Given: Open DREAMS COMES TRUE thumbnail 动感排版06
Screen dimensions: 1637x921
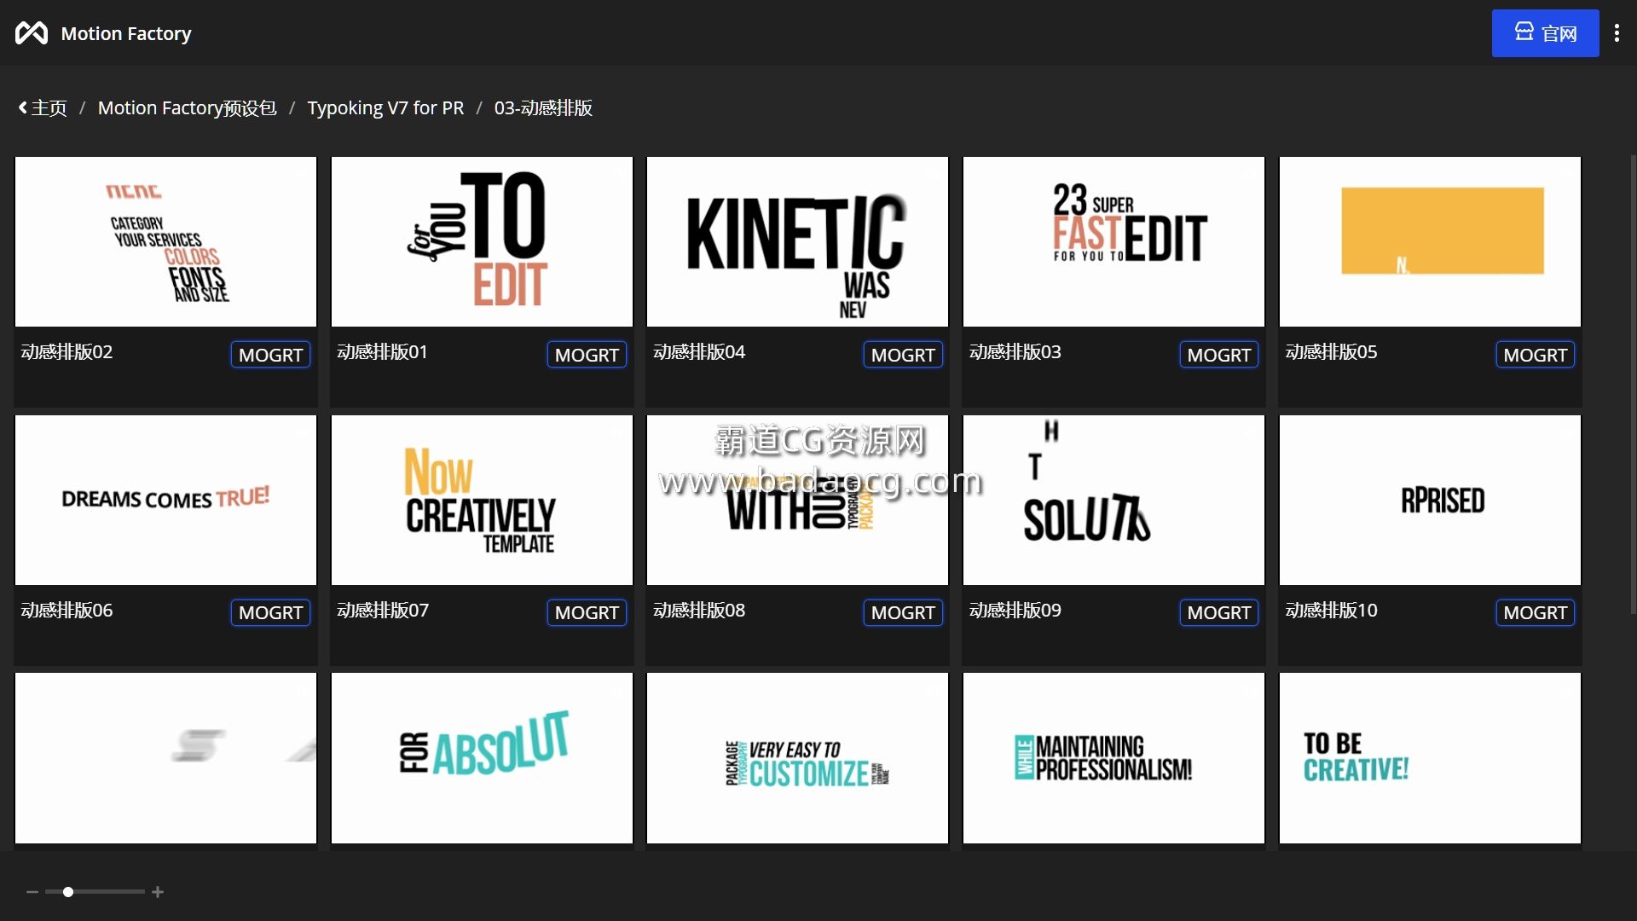Looking at the screenshot, I should (165, 500).
